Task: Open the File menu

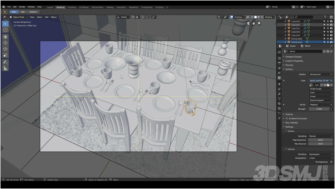Action: click(9, 7)
